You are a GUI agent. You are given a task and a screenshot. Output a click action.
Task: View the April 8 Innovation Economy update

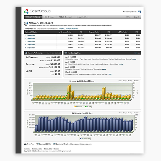coord(104,69)
